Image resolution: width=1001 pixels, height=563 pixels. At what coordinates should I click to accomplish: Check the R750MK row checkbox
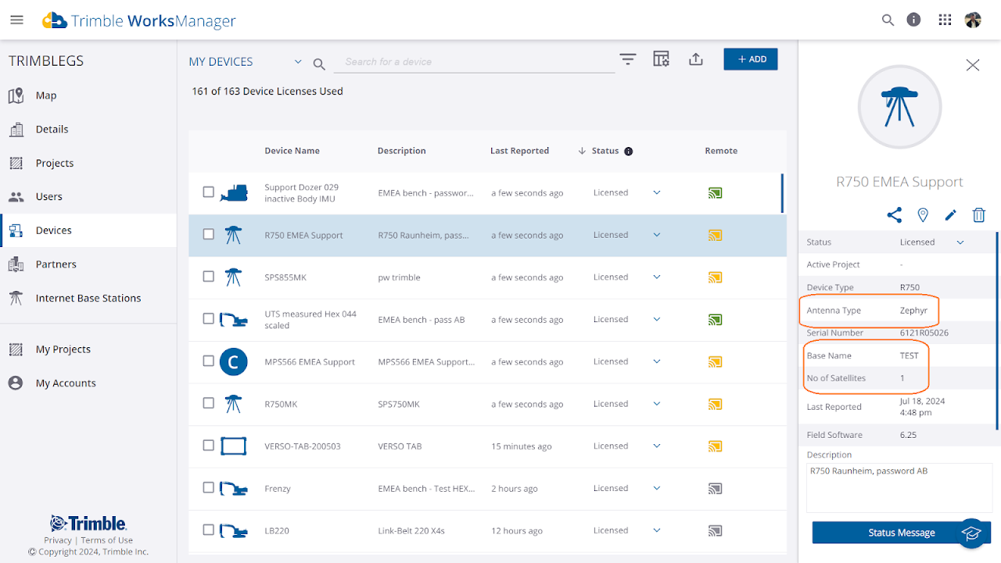(209, 403)
